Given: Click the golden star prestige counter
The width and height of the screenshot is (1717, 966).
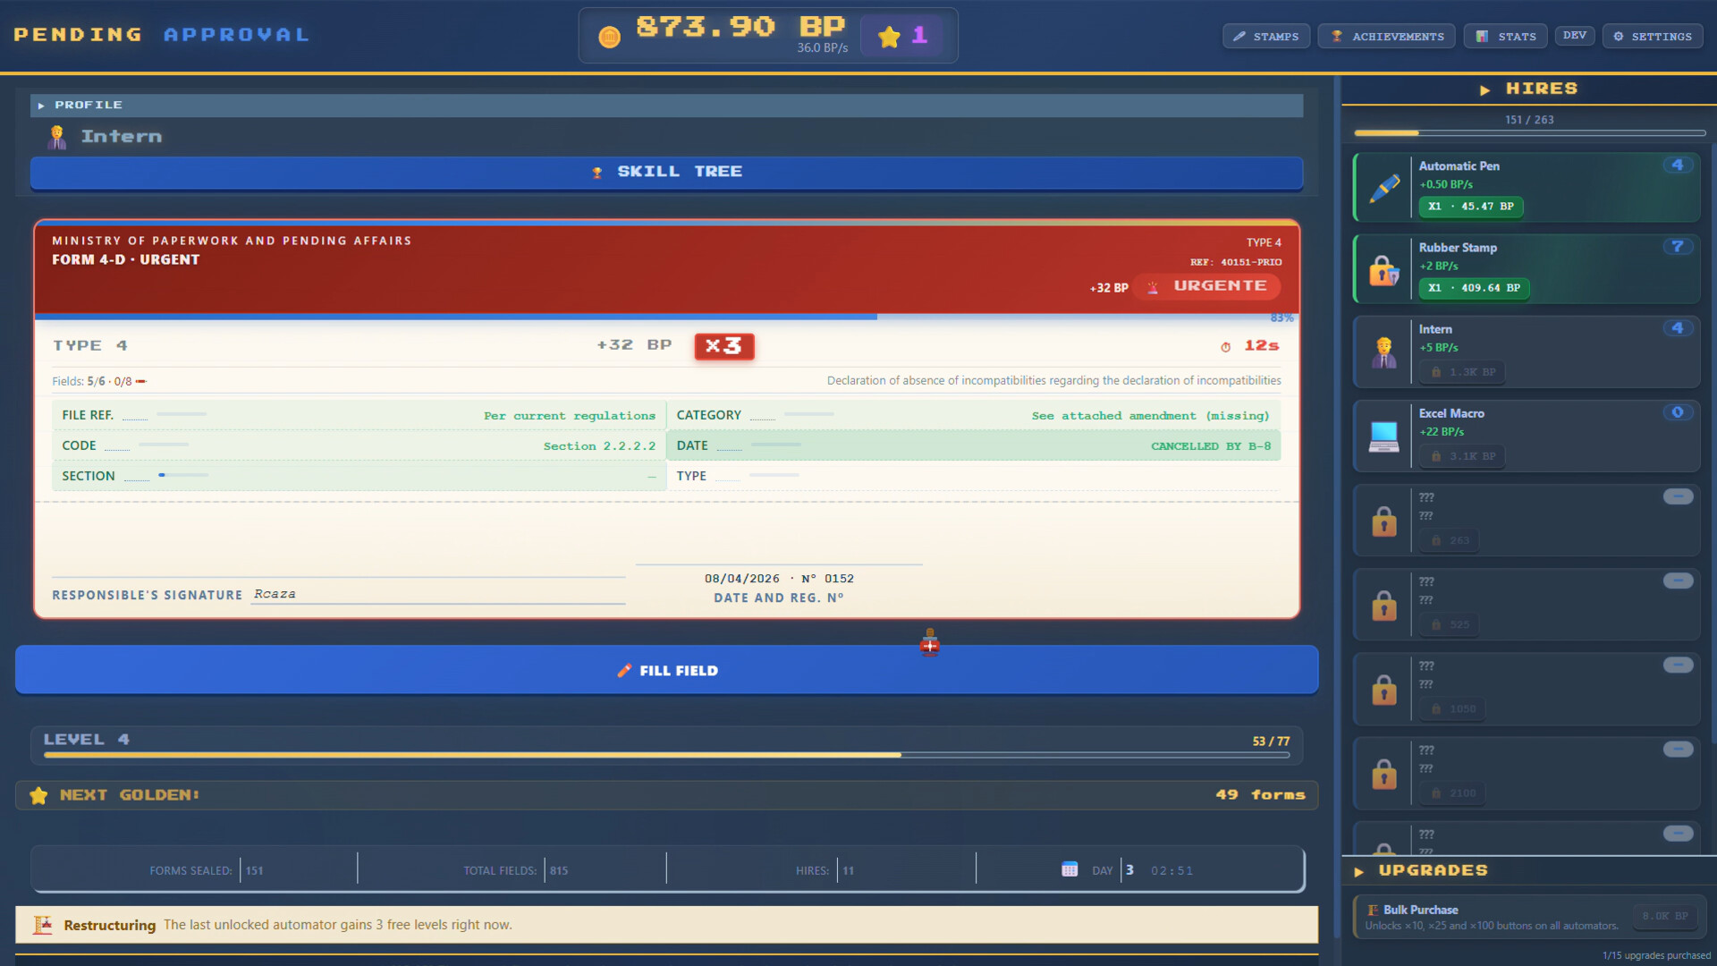Looking at the screenshot, I should [901, 37].
